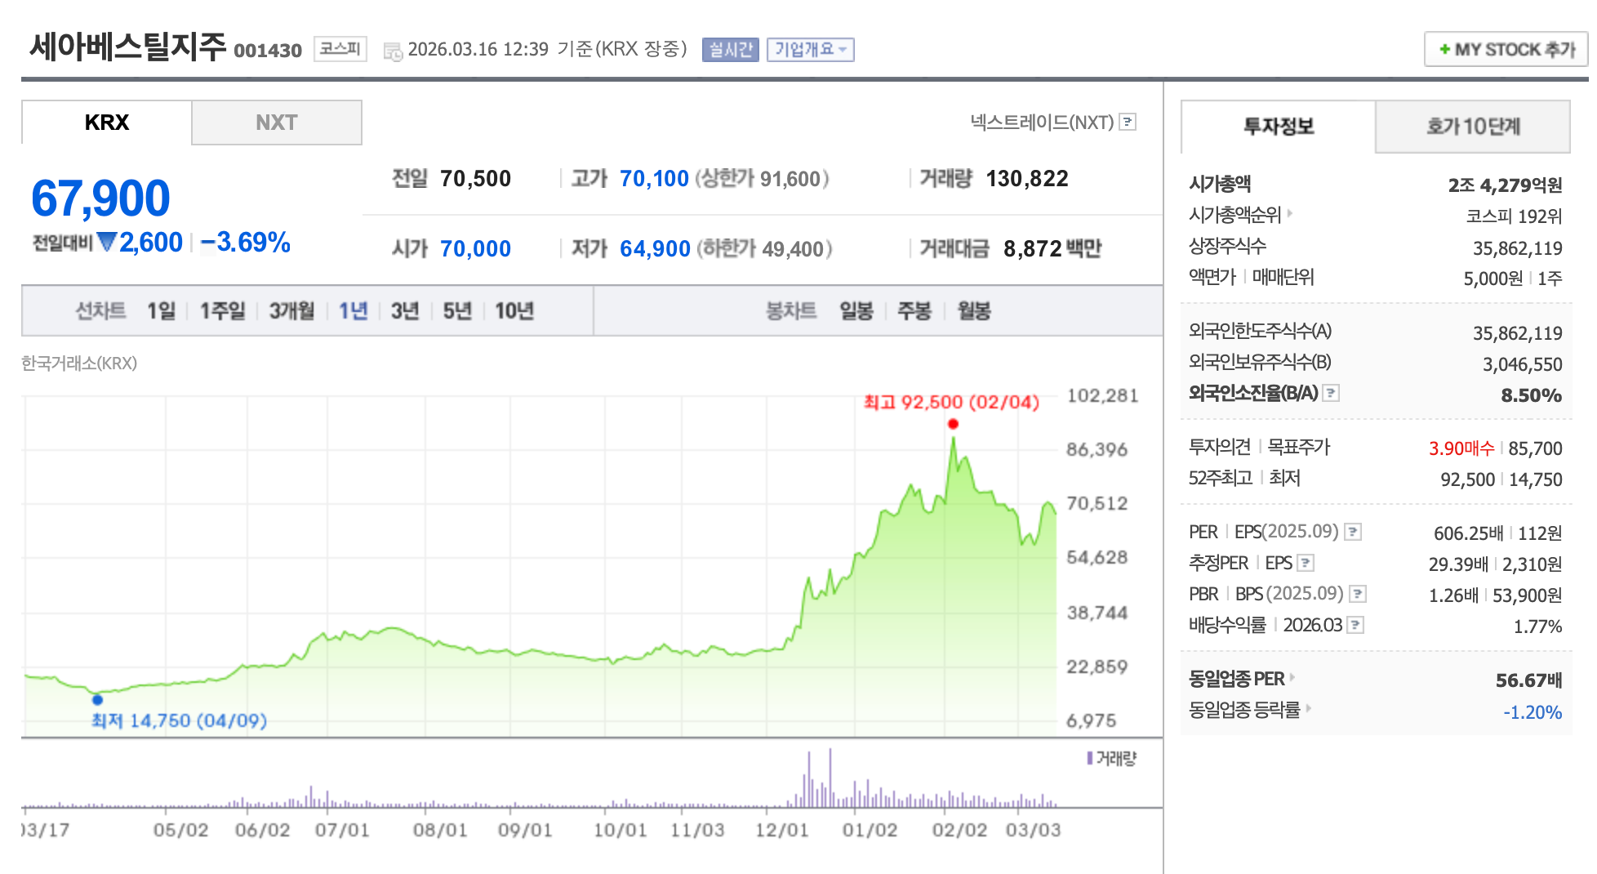The width and height of the screenshot is (1597, 874).
Task: Click the 12/01 date axis label
Action: [781, 830]
